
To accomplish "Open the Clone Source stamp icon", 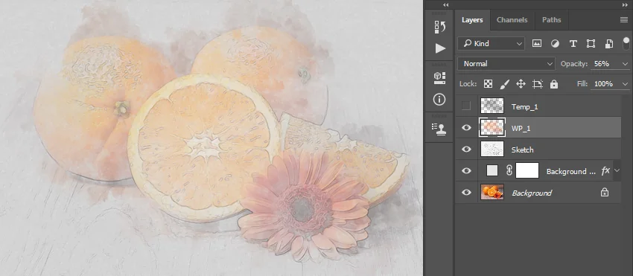I will point(439,129).
